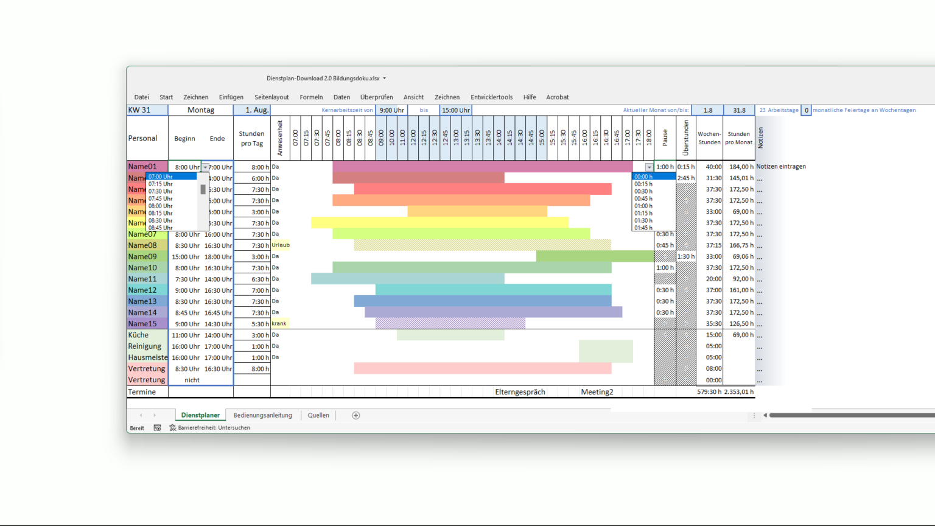
Task: Open the Entwicklertools ribbon tab
Action: click(491, 97)
